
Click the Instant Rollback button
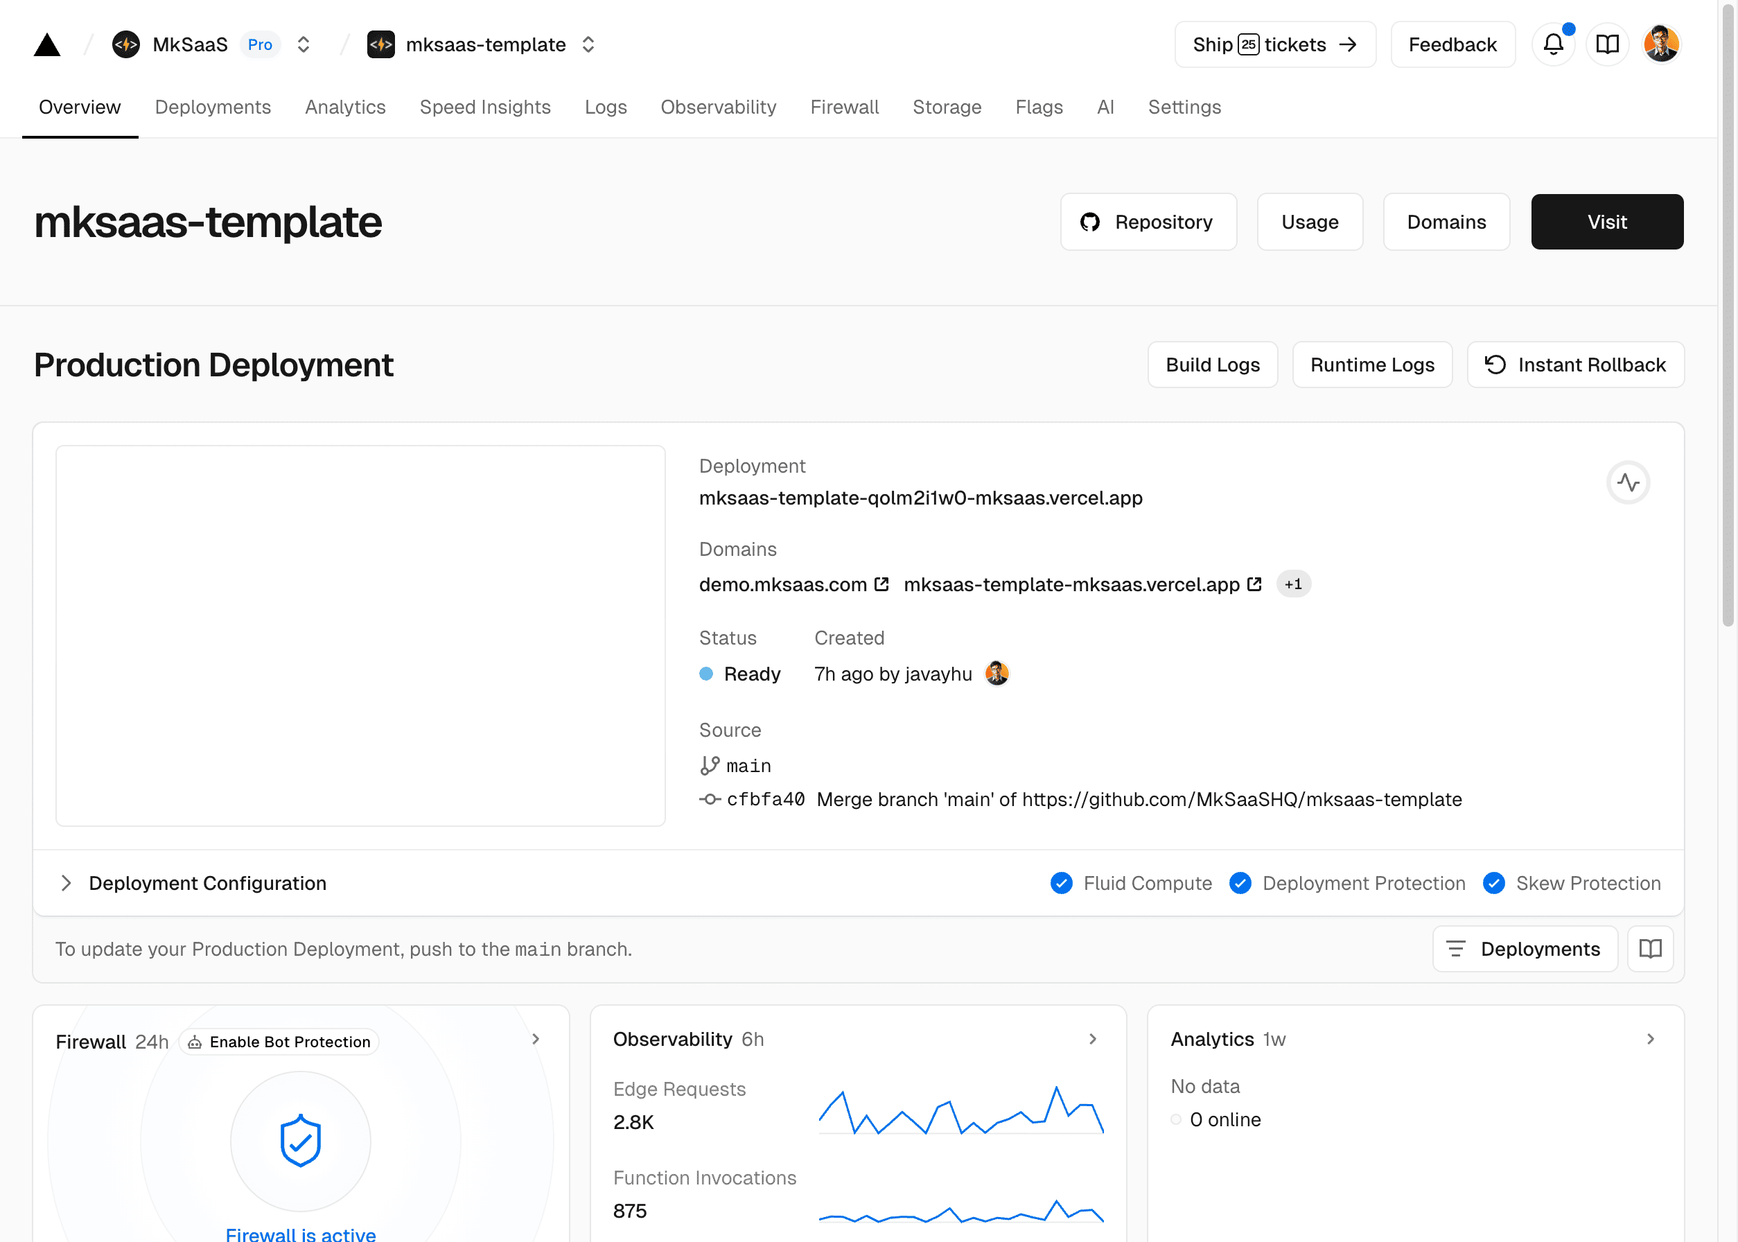(x=1575, y=365)
